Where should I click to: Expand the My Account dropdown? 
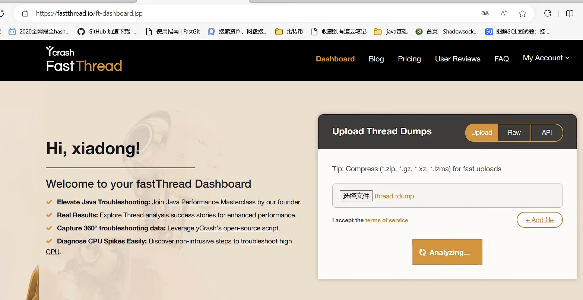[546, 58]
